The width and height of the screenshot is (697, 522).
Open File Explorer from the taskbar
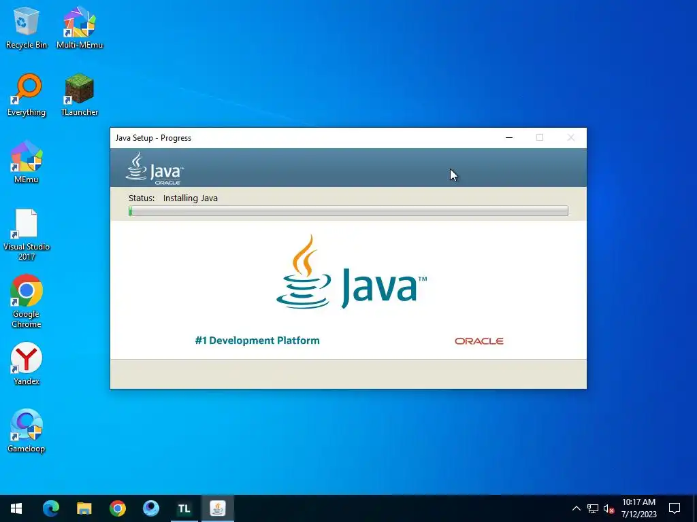(x=84, y=508)
